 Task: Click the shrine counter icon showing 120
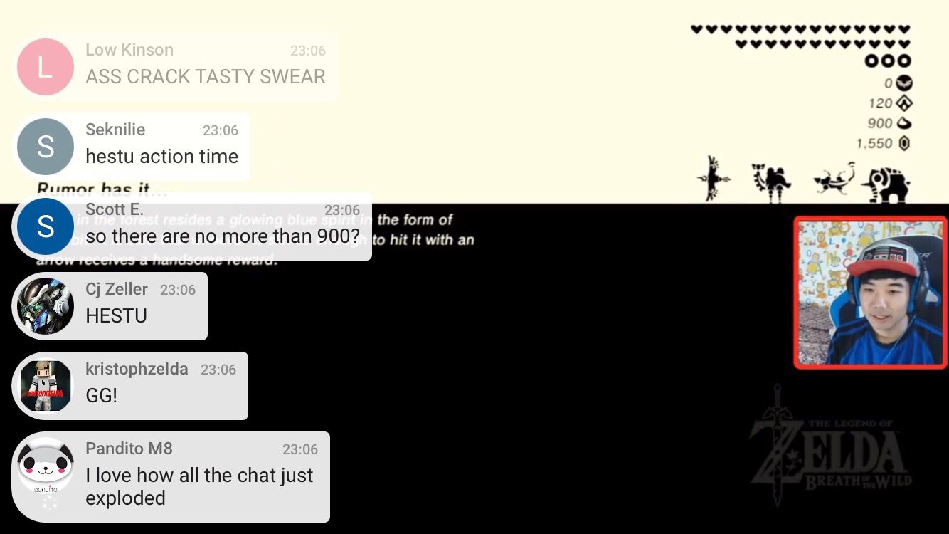(x=903, y=103)
